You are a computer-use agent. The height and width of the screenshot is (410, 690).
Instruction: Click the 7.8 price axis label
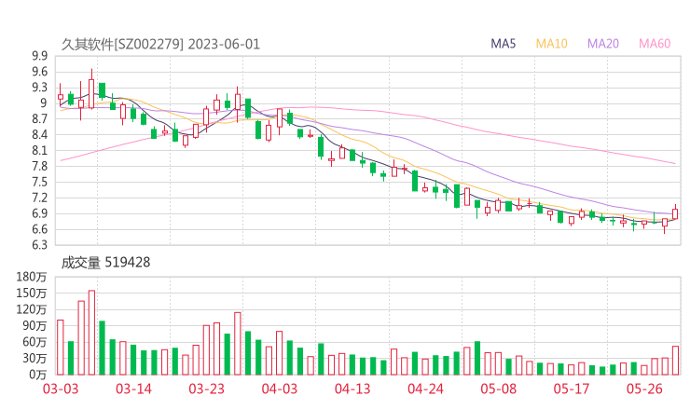pos(39,166)
